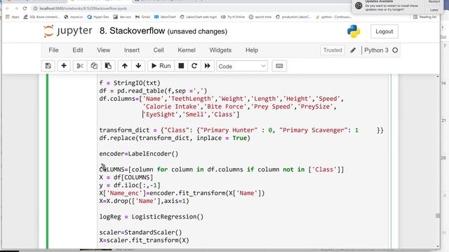Screen dimensions: 449x252
Task: Click the 'X=scaler.fit_transform(X)' line
Action: [144, 240]
